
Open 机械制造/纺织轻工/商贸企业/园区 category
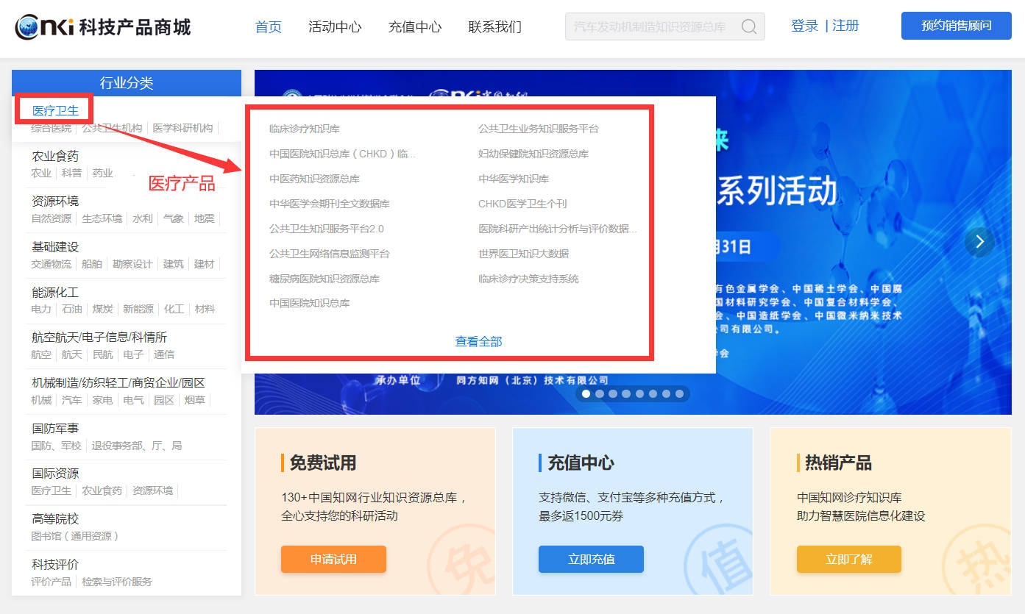pyautogui.click(x=118, y=383)
